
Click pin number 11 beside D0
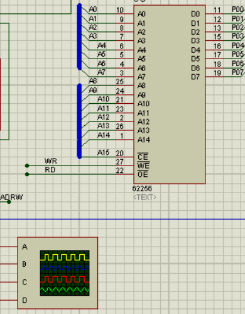(217, 10)
